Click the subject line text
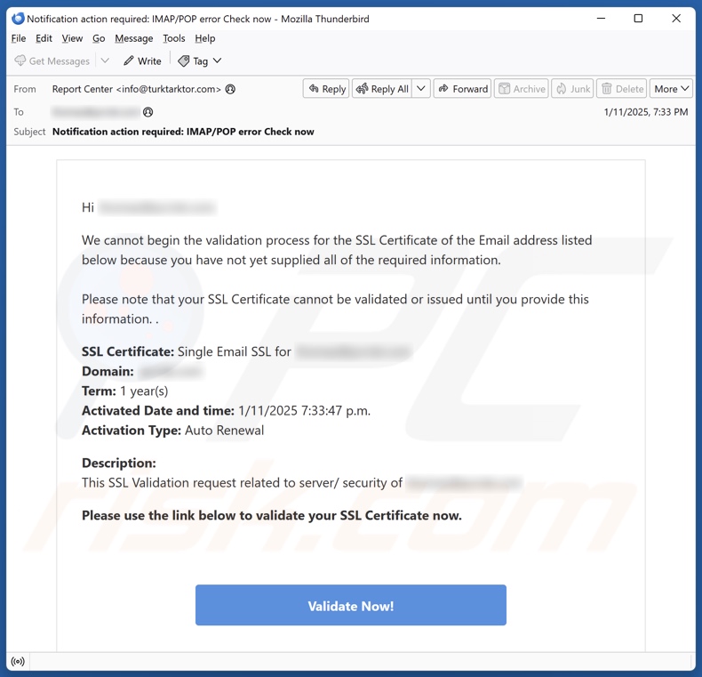This screenshot has height=677, width=702. (x=183, y=132)
